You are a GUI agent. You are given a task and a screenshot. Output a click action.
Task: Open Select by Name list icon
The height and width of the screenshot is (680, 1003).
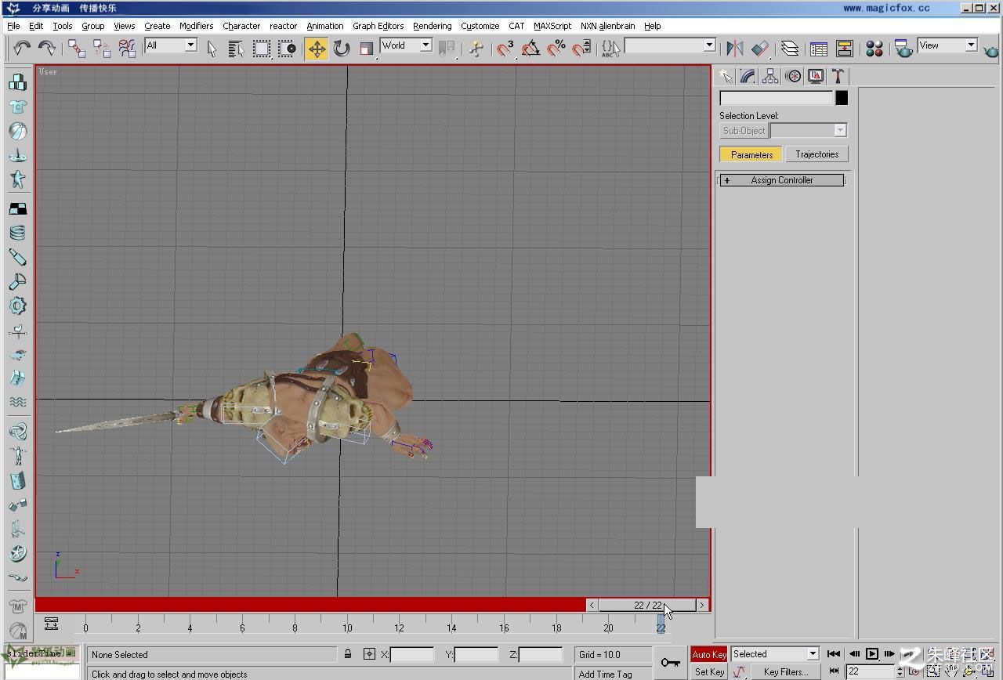click(236, 49)
